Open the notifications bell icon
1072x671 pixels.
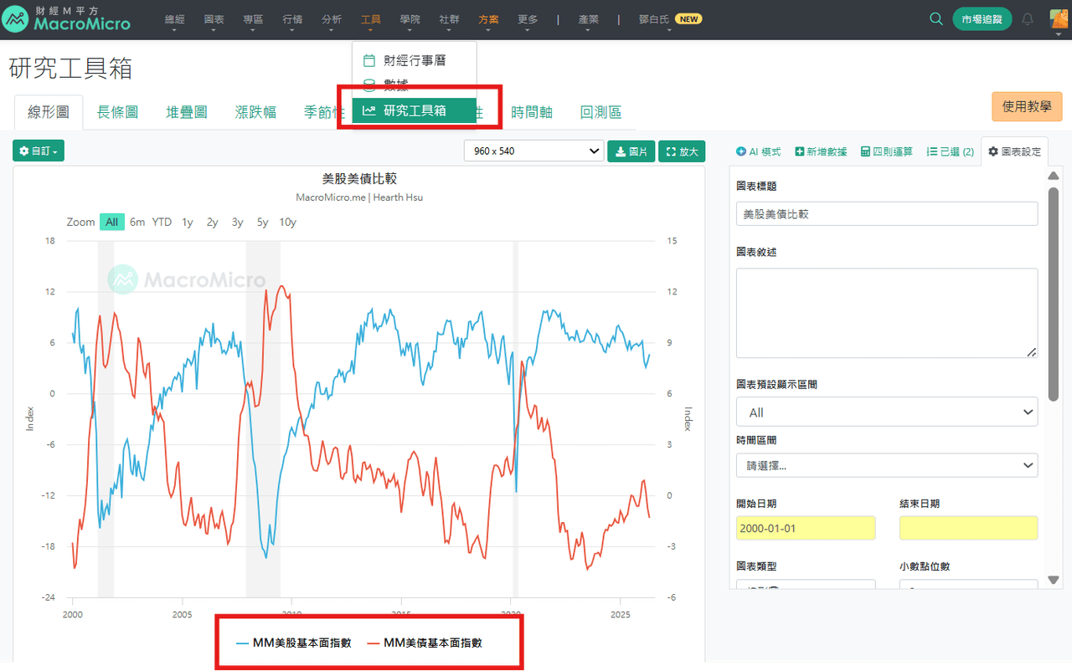coord(1028,18)
